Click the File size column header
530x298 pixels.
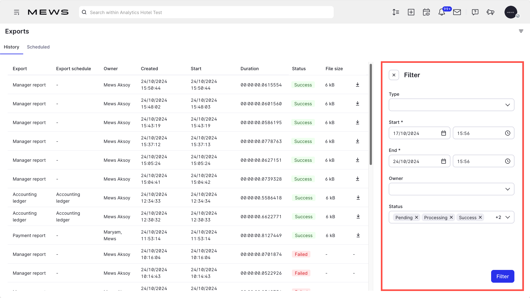[334, 69]
